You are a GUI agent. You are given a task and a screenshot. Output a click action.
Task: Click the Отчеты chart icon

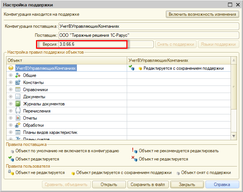point(18,118)
